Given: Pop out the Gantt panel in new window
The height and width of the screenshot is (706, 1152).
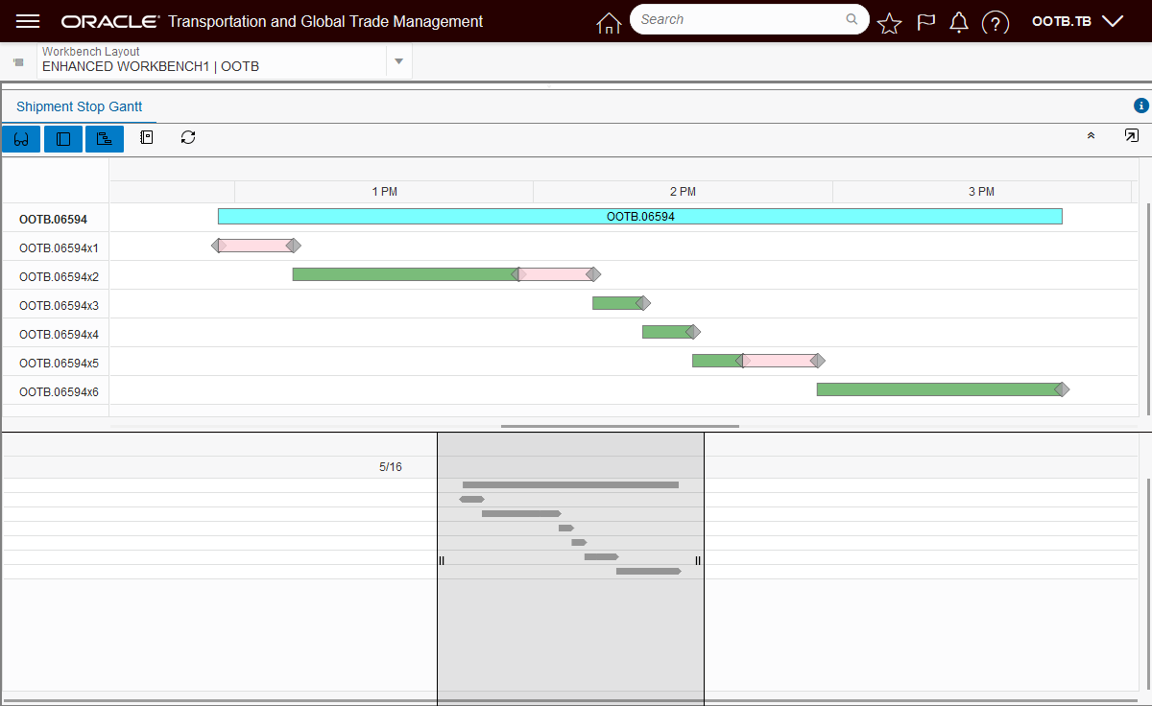Looking at the screenshot, I should pos(1132,136).
